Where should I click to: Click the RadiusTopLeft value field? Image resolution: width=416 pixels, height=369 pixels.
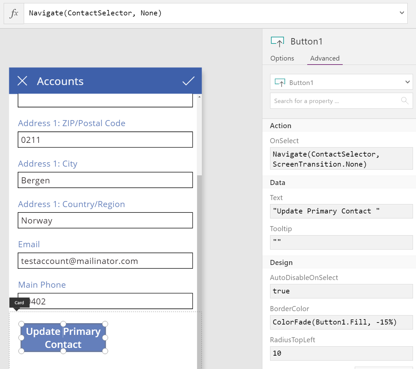341,353
